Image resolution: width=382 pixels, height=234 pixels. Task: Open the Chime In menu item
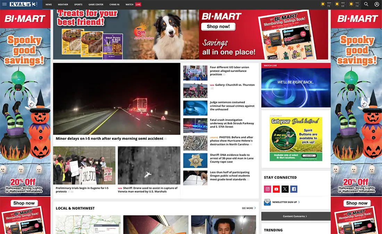click(114, 5)
